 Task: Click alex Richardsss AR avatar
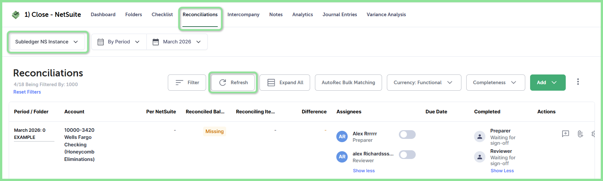click(x=342, y=157)
